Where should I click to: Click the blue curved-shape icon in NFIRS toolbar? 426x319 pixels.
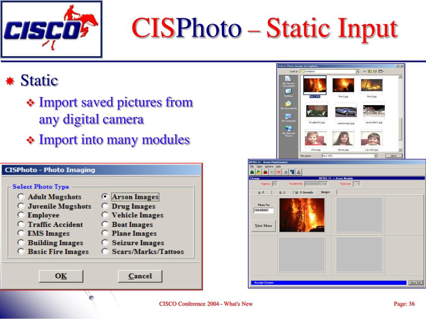pyautogui.click(x=292, y=172)
